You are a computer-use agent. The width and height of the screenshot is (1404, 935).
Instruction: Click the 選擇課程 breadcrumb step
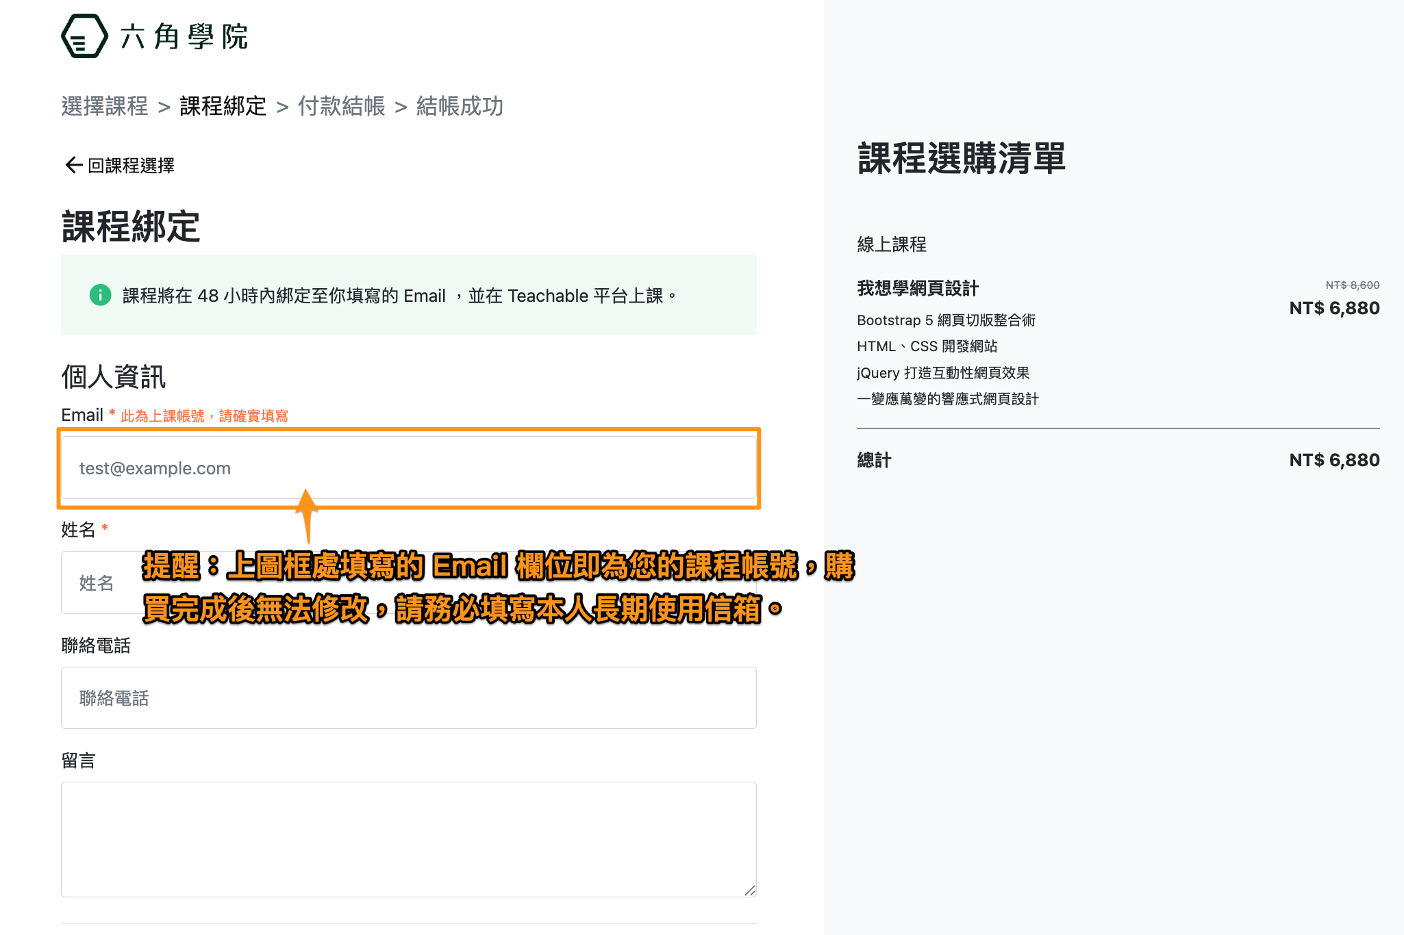(x=104, y=106)
